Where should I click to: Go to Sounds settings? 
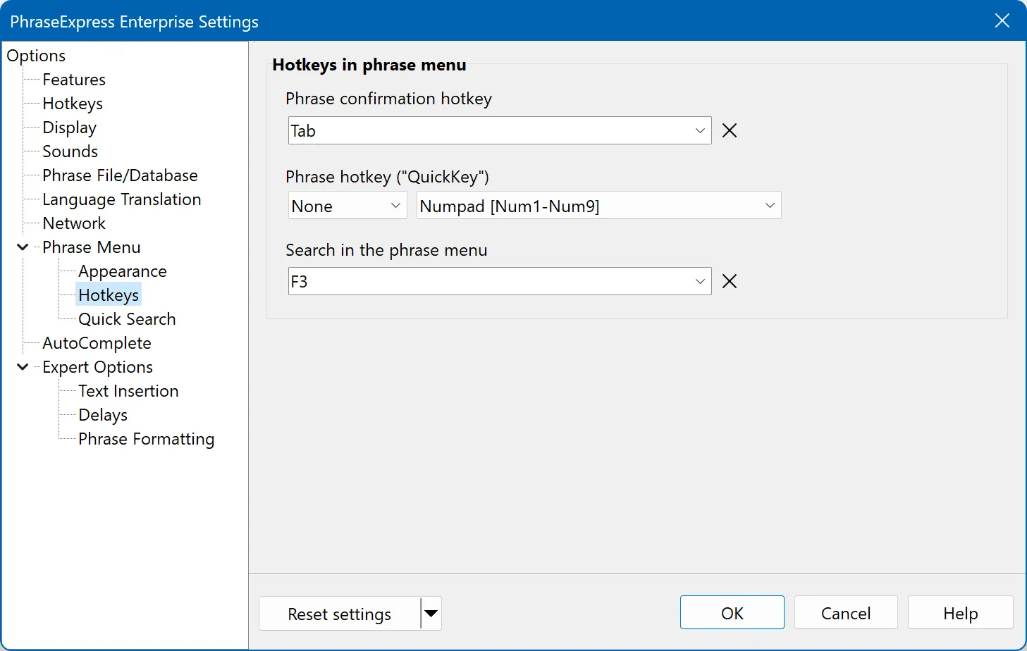point(70,151)
